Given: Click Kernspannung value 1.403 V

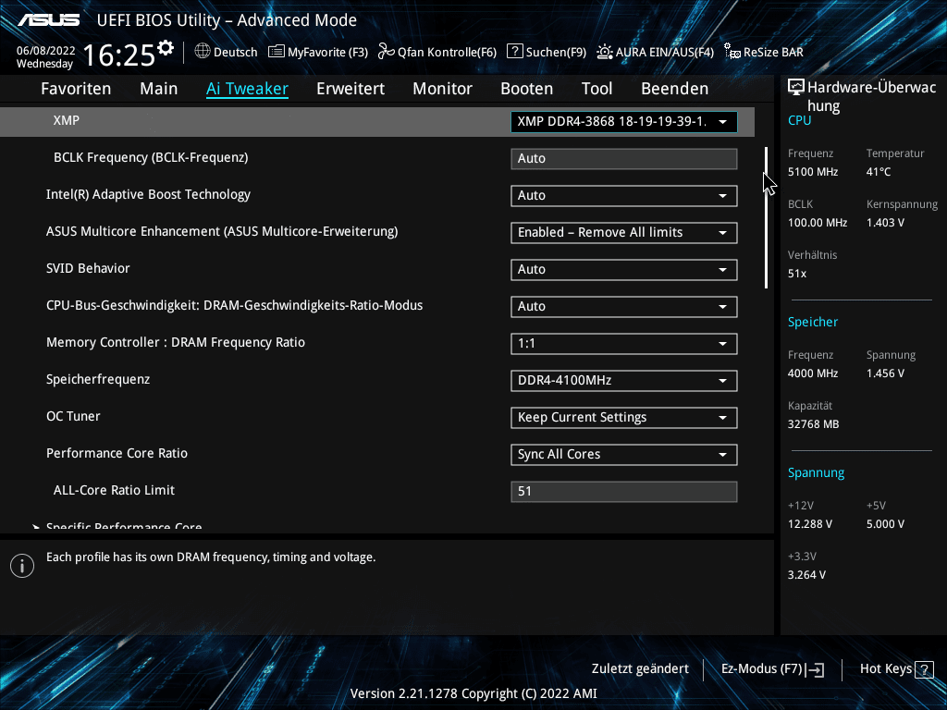Looking at the screenshot, I should pos(885,223).
